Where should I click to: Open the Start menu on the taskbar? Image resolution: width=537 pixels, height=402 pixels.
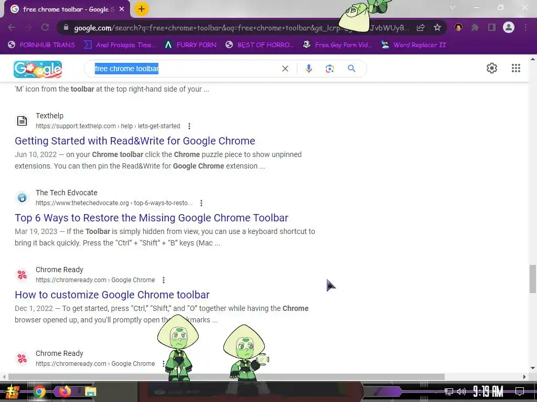point(12,392)
